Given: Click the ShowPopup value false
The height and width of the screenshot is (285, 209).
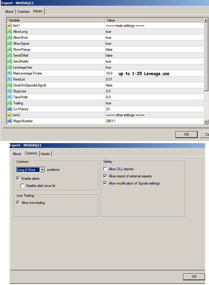Looking at the screenshot, I should [x=109, y=49].
